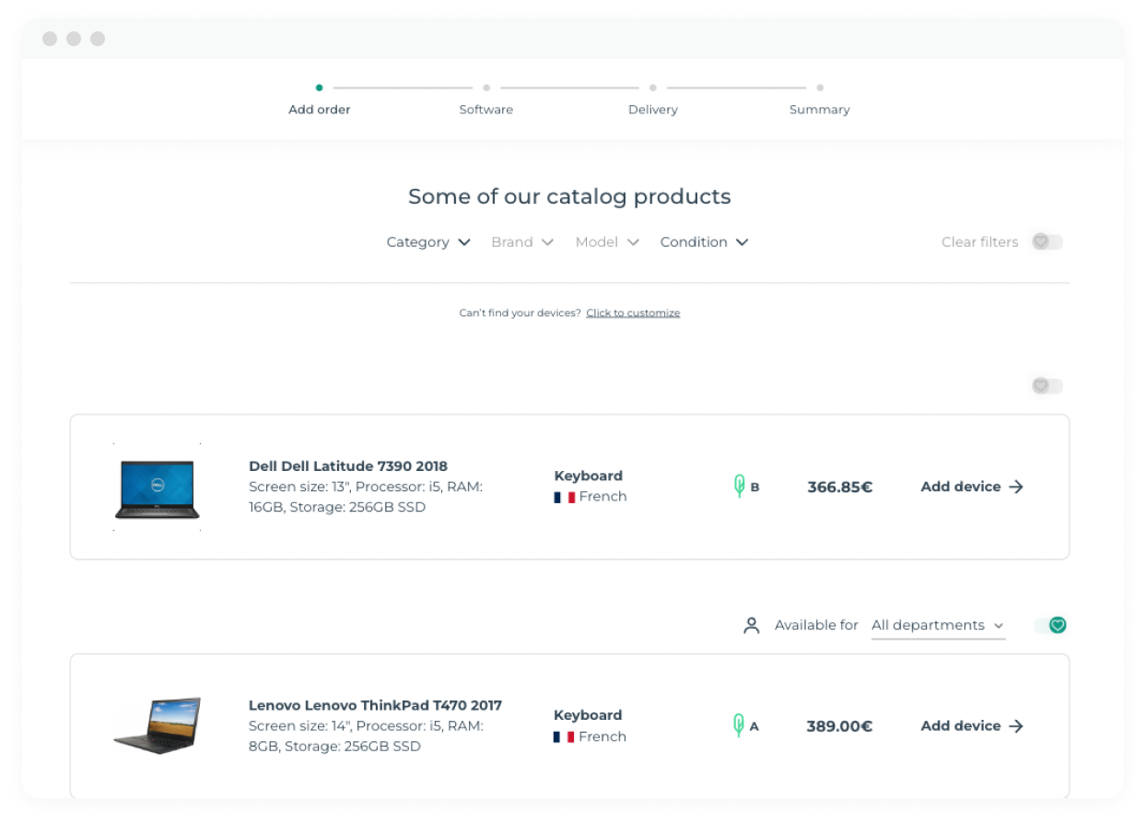
Task: Click French flag icon in Dell row
Action: click(565, 497)
